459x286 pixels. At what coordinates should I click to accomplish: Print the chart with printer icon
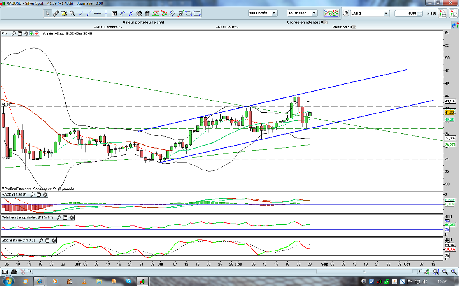click(x=14, y=272)
